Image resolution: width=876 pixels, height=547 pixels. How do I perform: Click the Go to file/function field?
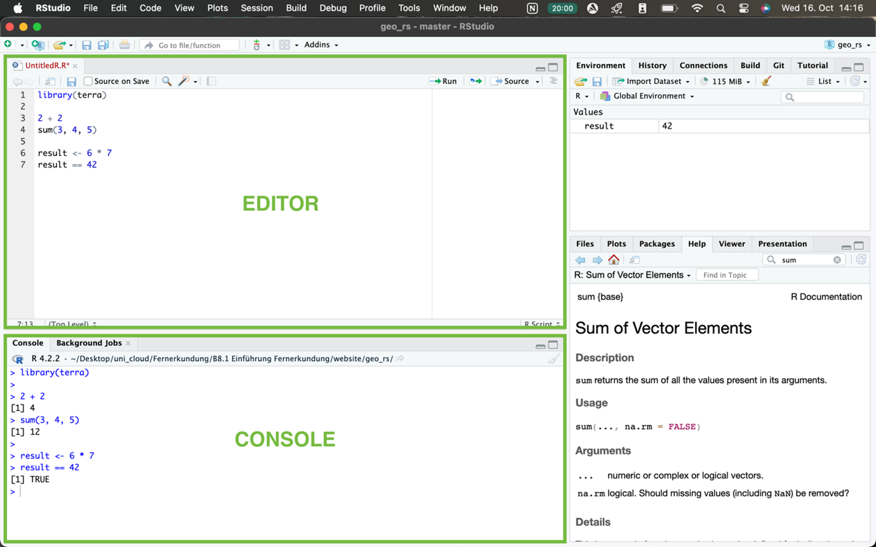tap(189, 45)
